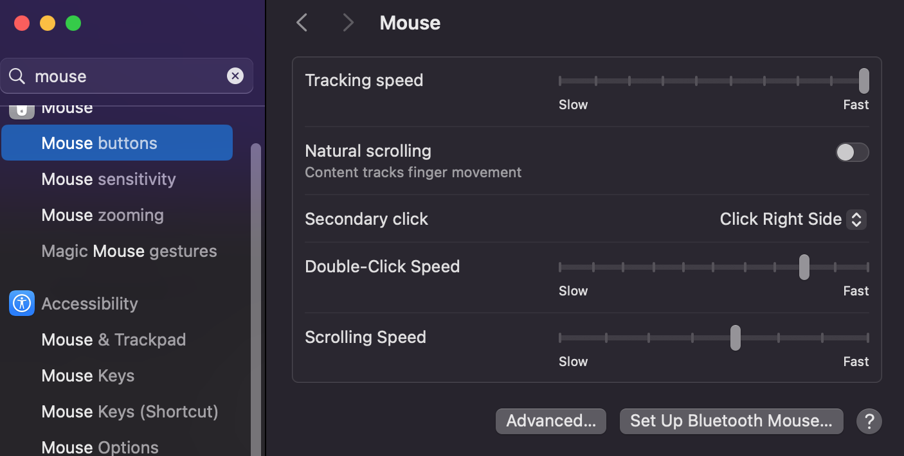The width and height of the screenshot is (904, 456).
Task: Click the Natural scrolling label
Action: coord(368,151)
